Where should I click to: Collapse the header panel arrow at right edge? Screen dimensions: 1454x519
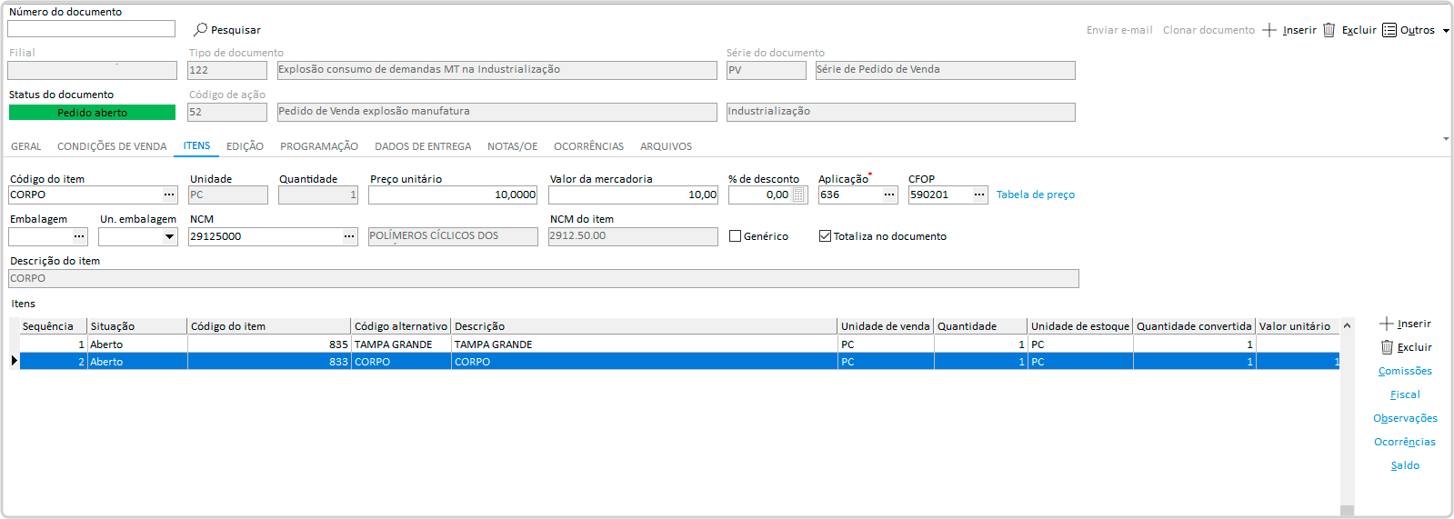point(1446,139)
